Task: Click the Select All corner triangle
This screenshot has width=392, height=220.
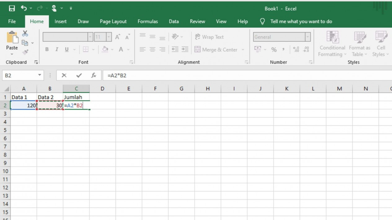Action: pos(6,89)
